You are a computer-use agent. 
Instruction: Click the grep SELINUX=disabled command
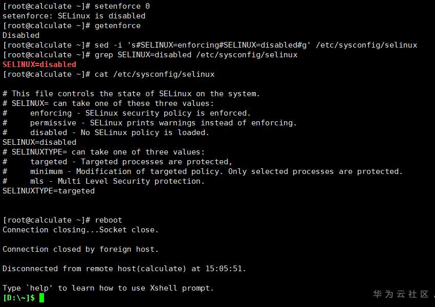point(196,55)
